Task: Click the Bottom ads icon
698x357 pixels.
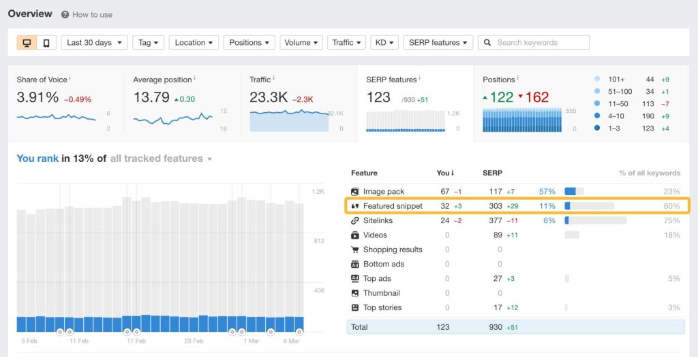Action: (x=355, y=264)
